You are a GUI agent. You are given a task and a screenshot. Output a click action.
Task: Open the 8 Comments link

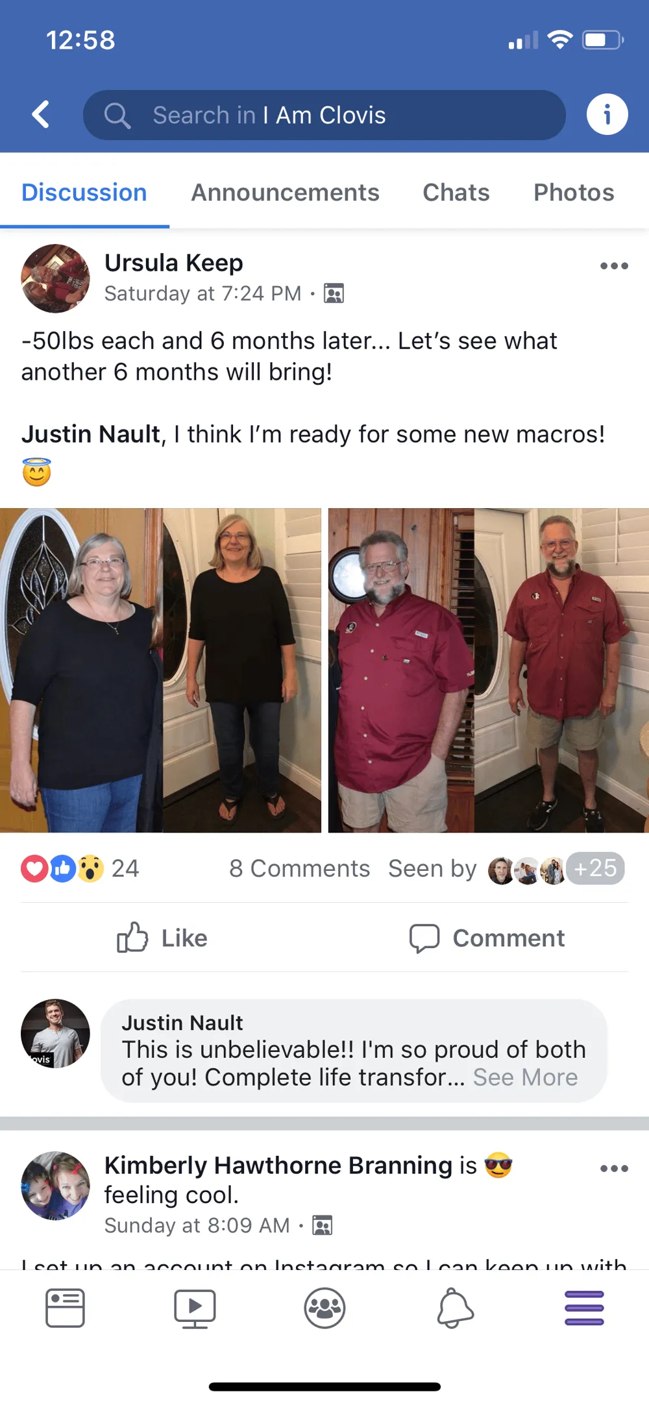click(x=299, y=868)
